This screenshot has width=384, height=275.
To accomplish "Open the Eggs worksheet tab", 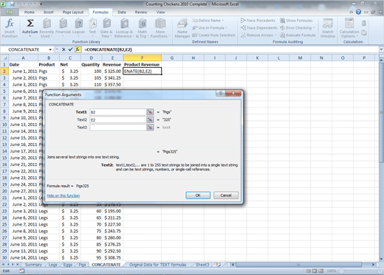I will 68,265.
